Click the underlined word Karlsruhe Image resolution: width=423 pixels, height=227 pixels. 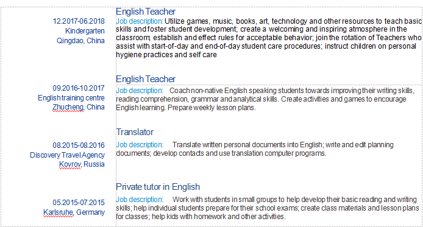[x=59, y=212]
